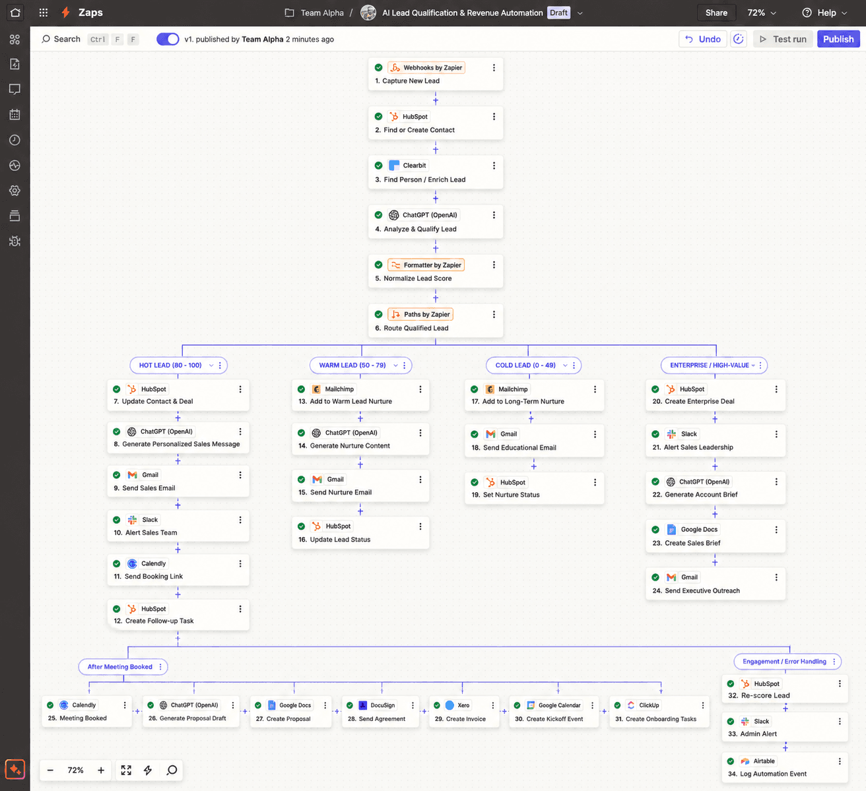Open versions stack icon in left sidebar

15,216
